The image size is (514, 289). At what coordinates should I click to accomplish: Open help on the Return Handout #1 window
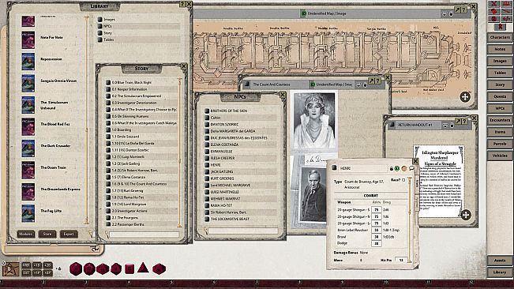pos(464,122)
